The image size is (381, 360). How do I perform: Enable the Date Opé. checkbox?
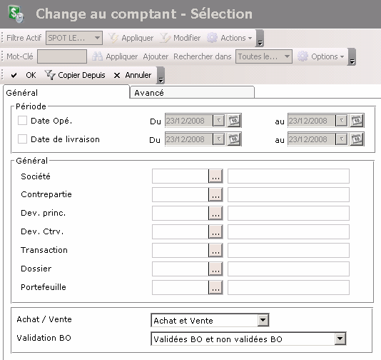22,121
